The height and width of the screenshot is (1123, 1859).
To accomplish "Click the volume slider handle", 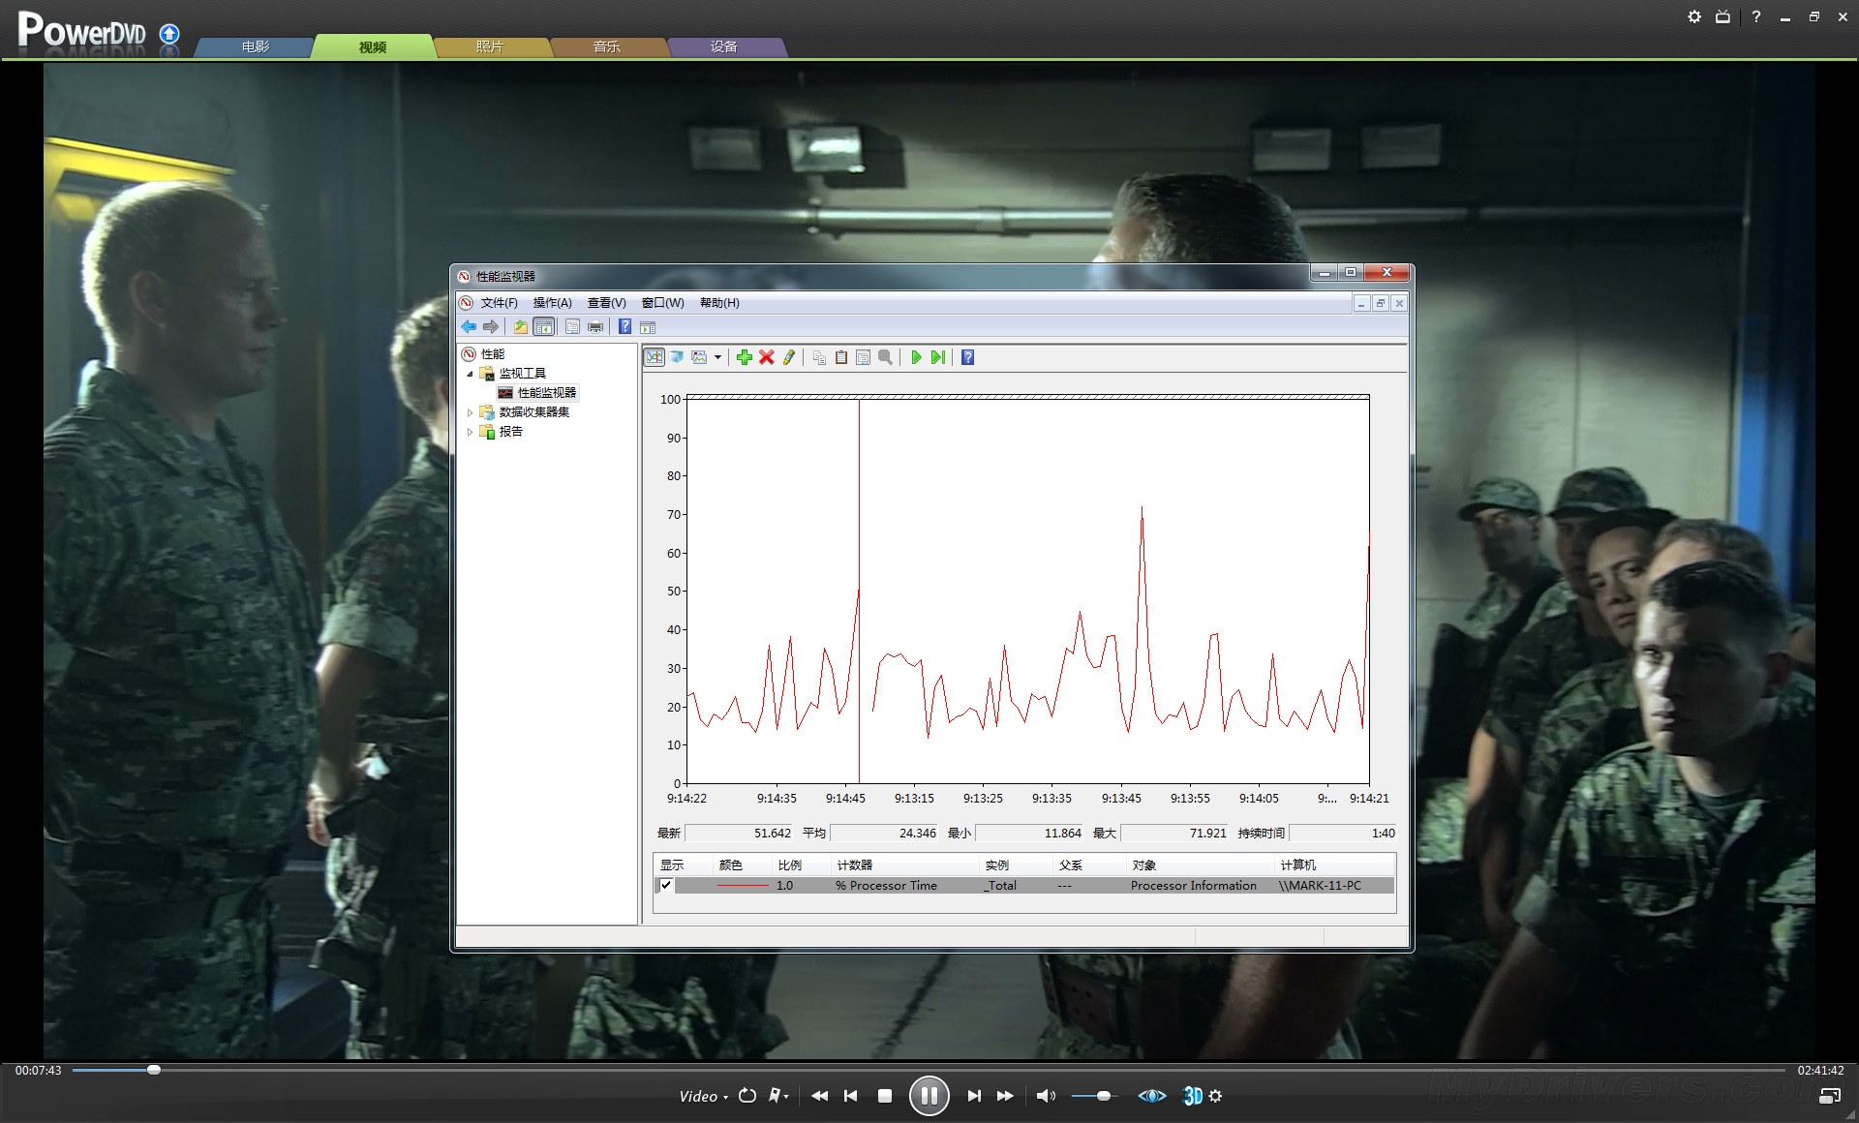I will [1103, 1096].
